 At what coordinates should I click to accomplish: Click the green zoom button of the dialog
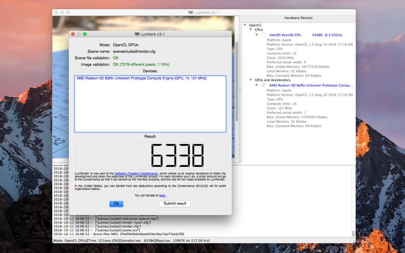[x=85, y=34]
